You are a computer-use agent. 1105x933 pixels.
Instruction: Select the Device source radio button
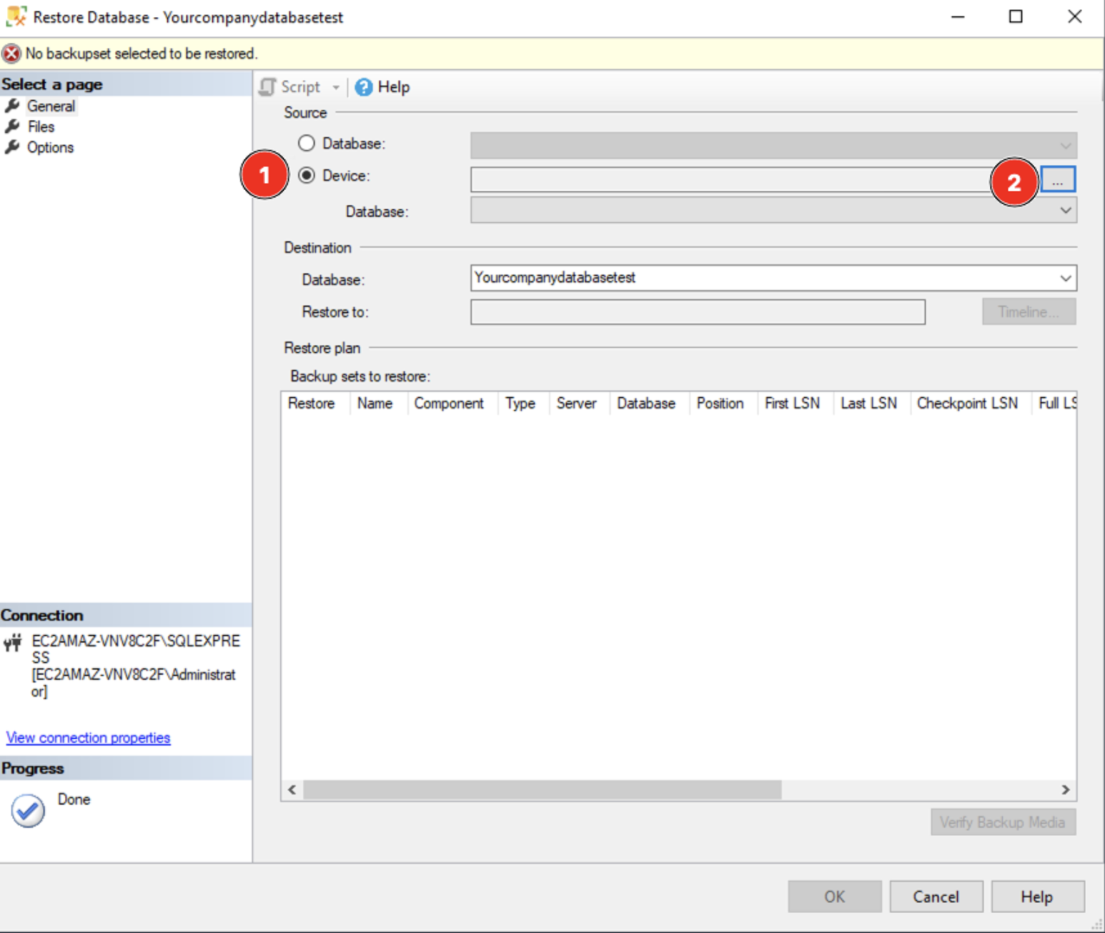click(x=307, y=176)
